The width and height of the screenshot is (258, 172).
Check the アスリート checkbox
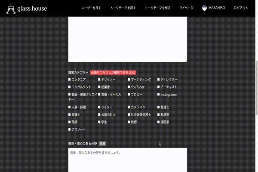click(69, 129)
